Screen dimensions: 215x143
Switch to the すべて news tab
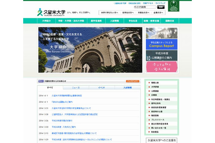pyautogui.click(x=50, y=88)
